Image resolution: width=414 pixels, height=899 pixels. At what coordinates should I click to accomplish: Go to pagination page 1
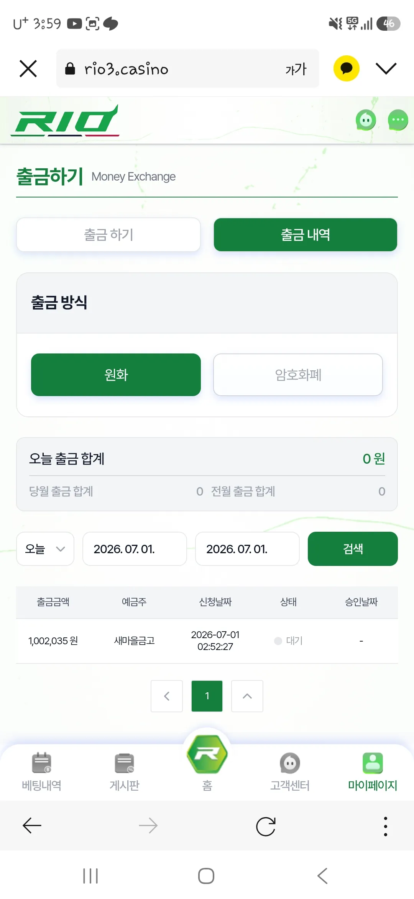[x=207, y=696]
